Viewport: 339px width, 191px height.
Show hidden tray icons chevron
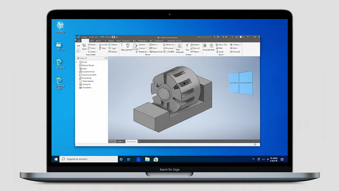pyautogui.click(x=253, y=159)
